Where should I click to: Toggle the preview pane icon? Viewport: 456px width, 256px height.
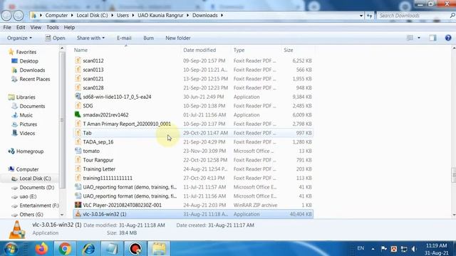pyautogui.click(x=432, y=38)
